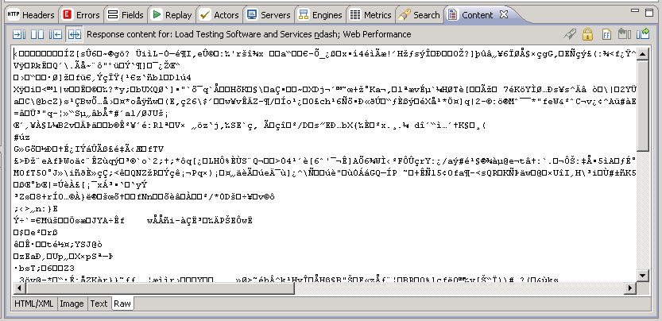Click in the raw line '#úz'
Viewport: 662px width, 321px height.
(x=22, y=137)
